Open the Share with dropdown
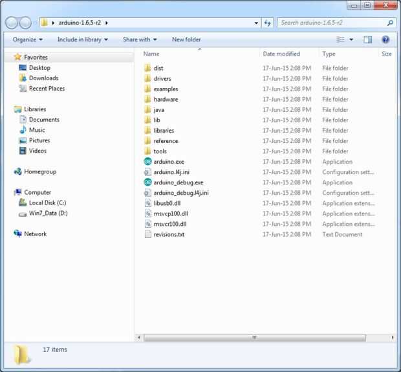 coord(140,39)
